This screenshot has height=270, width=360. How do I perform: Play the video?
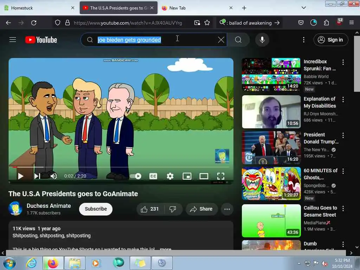click(x=21, y=176)
